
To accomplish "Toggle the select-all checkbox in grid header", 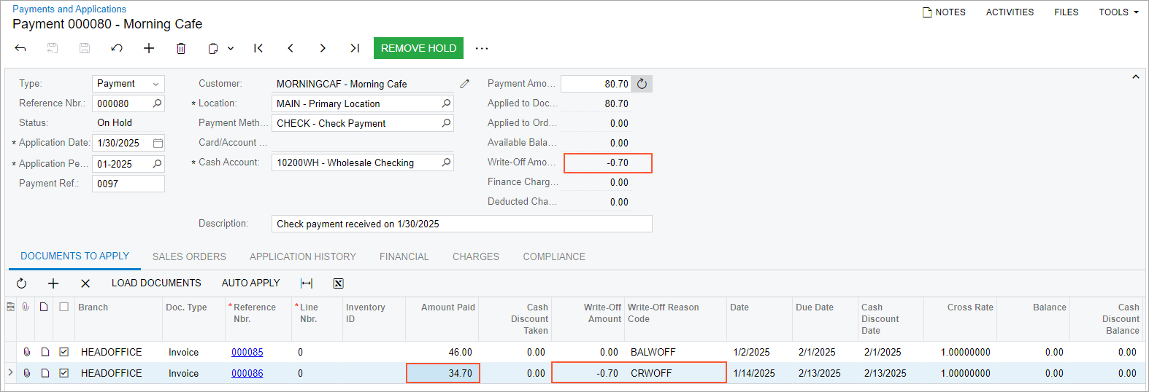I will tap(64, 307).
